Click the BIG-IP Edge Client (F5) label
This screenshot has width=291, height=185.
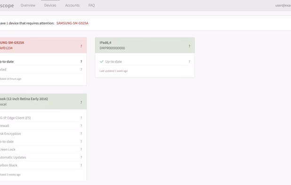pos(16,118)
